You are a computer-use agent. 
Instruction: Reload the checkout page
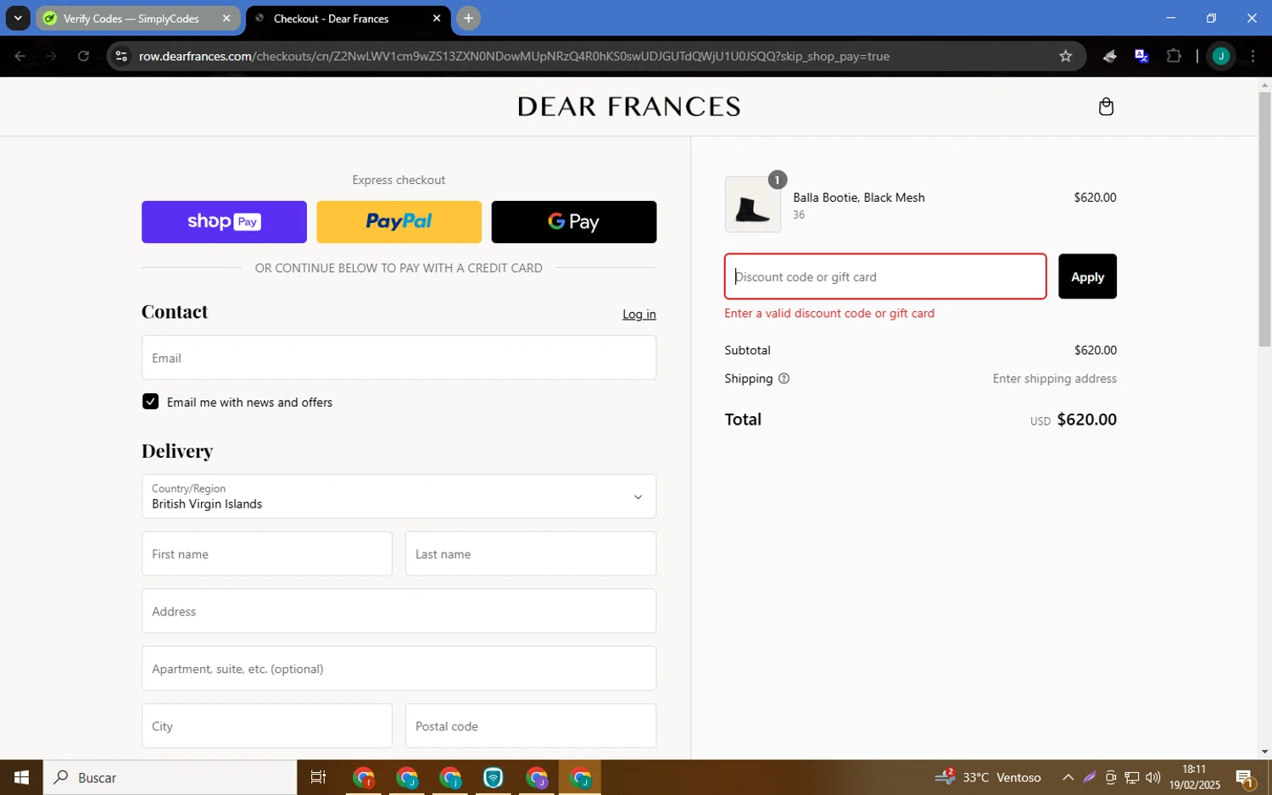point(83,56)
